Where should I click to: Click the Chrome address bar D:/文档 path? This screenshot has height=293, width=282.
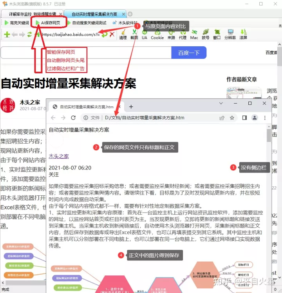click(x=145, y=118)
